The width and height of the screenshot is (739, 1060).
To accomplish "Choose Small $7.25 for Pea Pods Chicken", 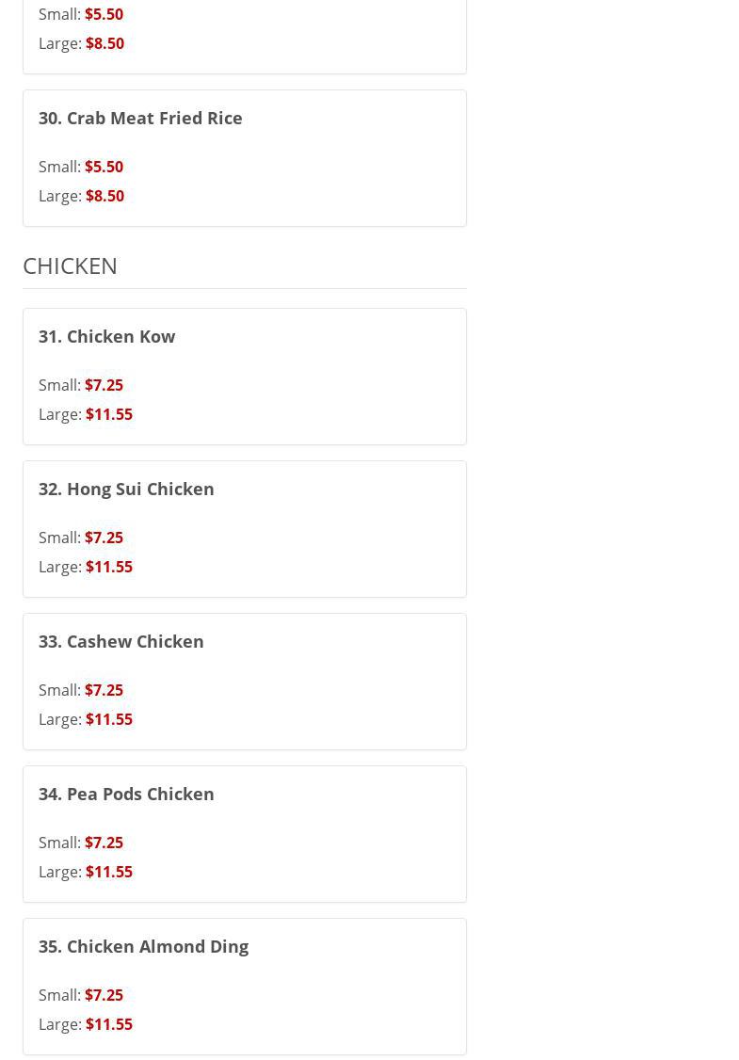I will (81, 843).
